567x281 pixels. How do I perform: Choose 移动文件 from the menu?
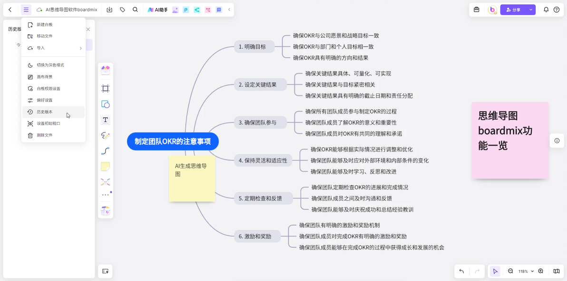(x=54, y=36)
